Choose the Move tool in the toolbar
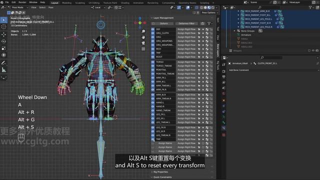The height and width of the screenshot is (180, 320). [3, 34]
